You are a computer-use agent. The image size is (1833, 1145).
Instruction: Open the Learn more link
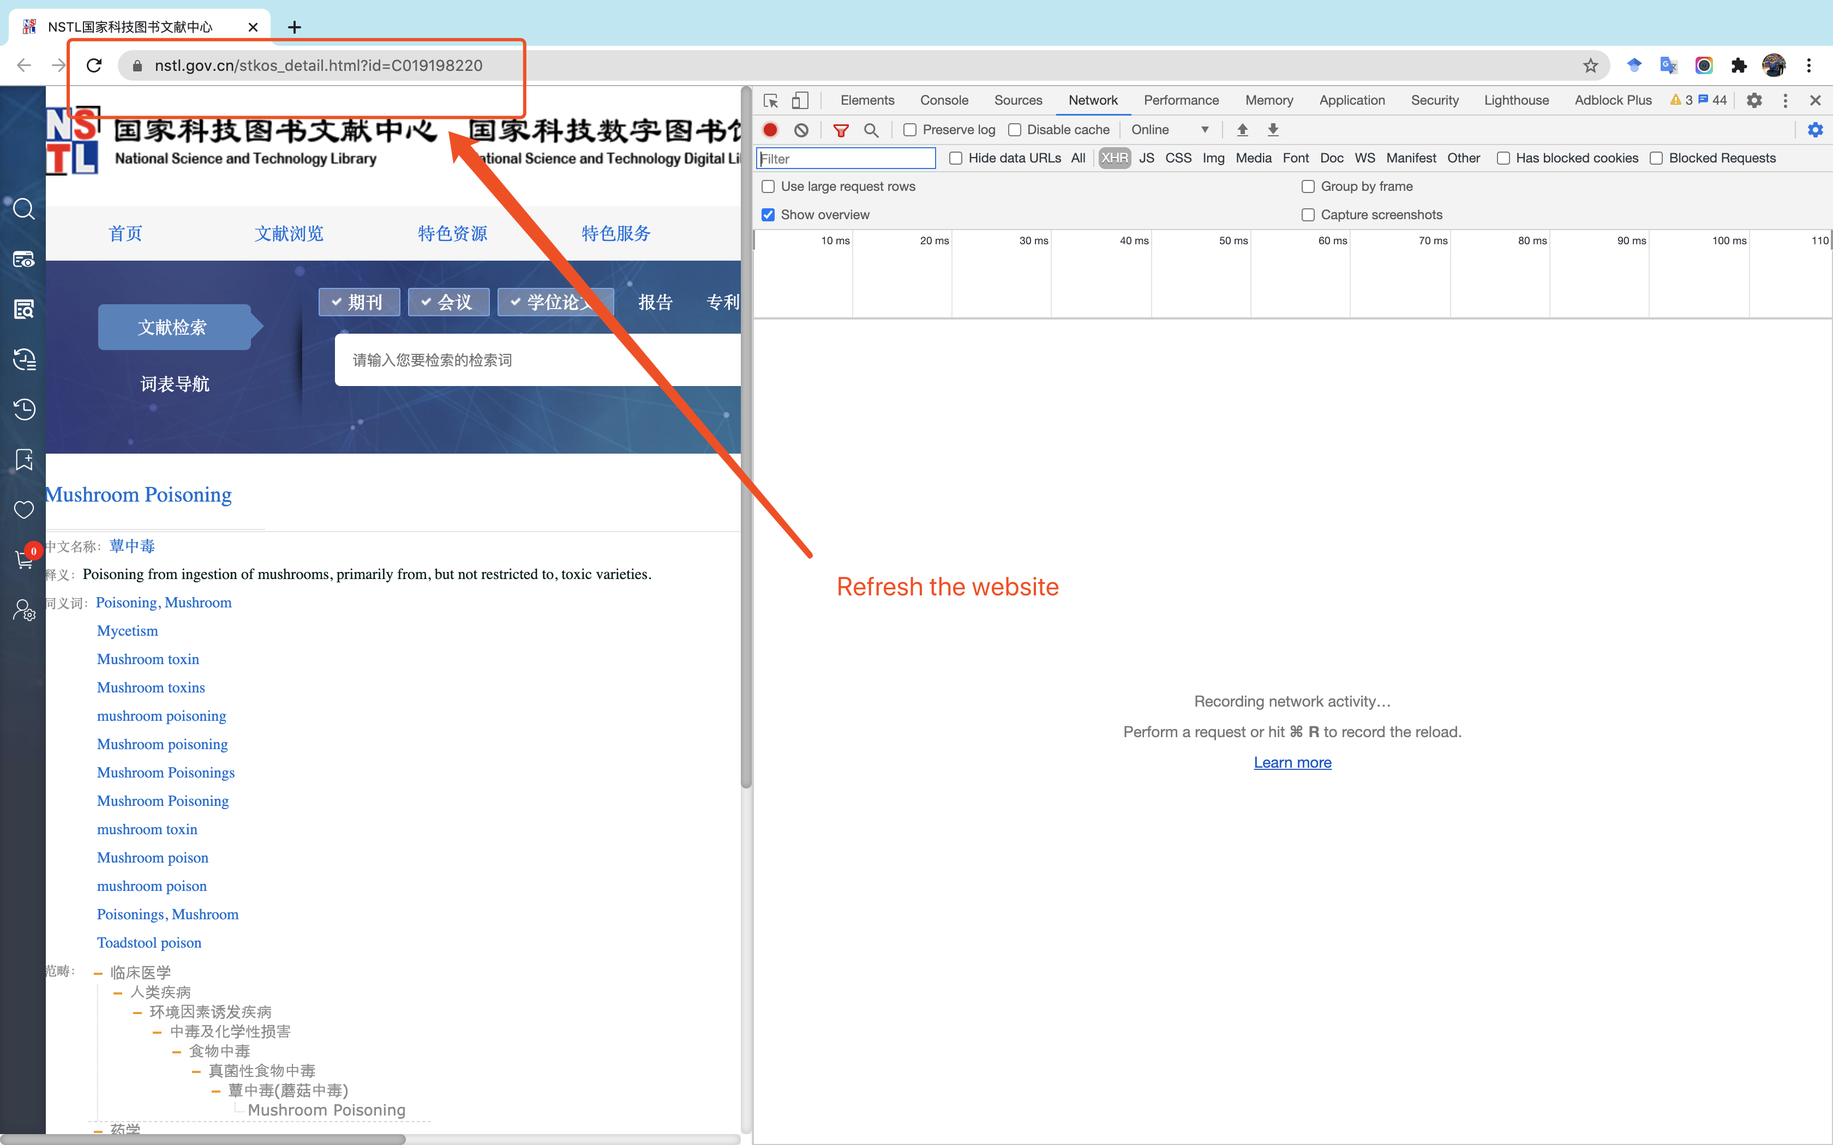tap(1292, 763)
